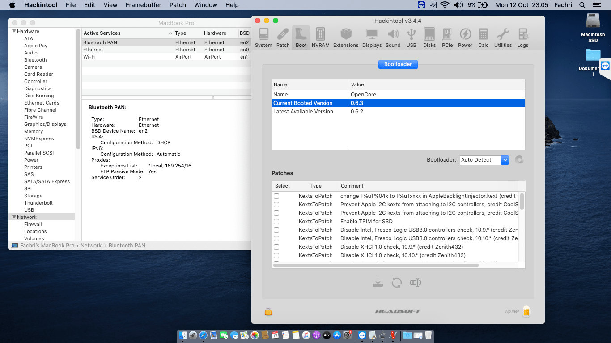
Task: Open the PCIe section in Hackintool
Action: tap(447, 38)
